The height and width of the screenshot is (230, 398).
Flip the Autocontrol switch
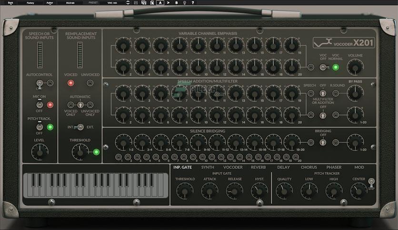tap(40, 84)
